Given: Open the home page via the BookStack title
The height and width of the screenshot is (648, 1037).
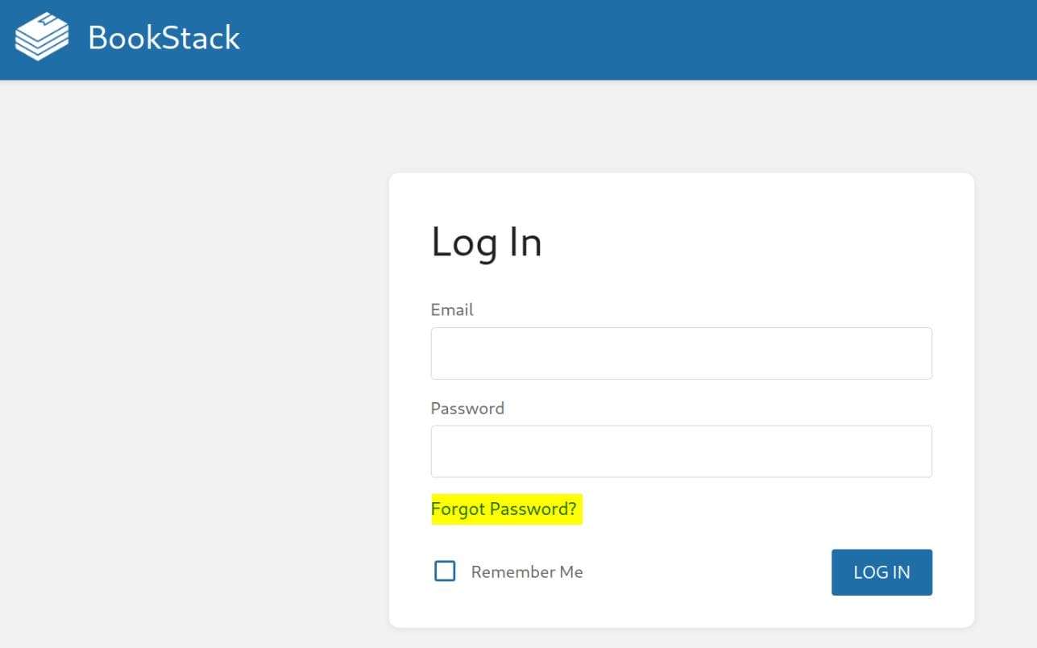Looking at the screenshot, I should [164, 38].
